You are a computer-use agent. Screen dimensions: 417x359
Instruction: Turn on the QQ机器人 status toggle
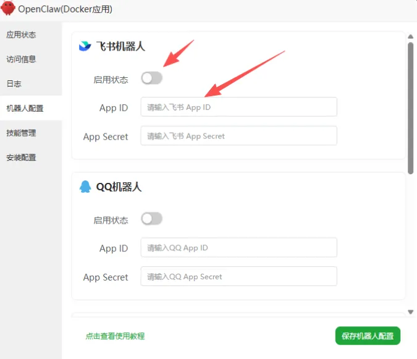click(x=151, y=219)
